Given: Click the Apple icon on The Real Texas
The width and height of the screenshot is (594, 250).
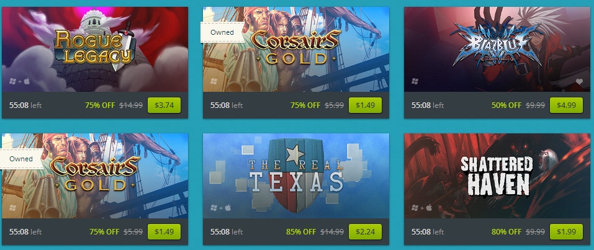Looking at the screenshot, I should point(228,208).
